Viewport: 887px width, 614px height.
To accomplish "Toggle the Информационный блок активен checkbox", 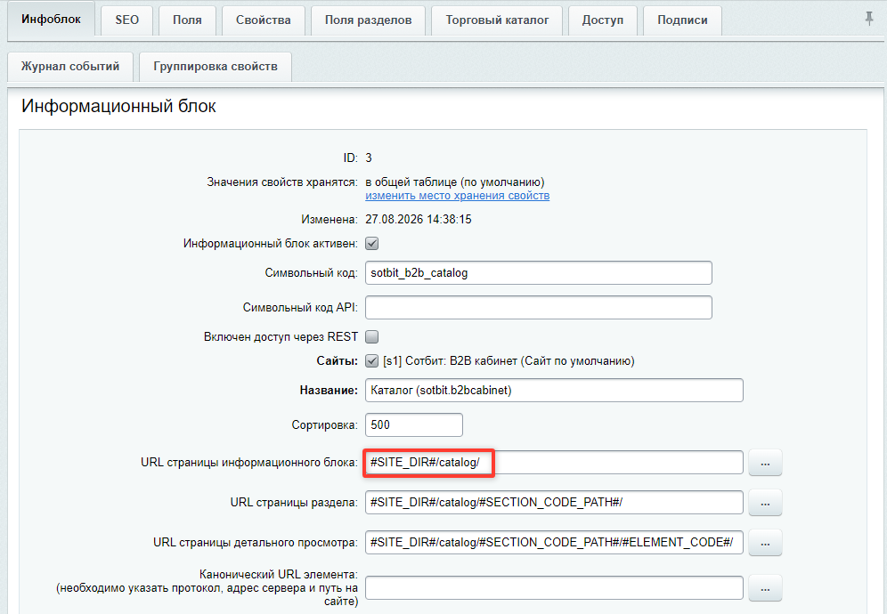I will [371, 244].
